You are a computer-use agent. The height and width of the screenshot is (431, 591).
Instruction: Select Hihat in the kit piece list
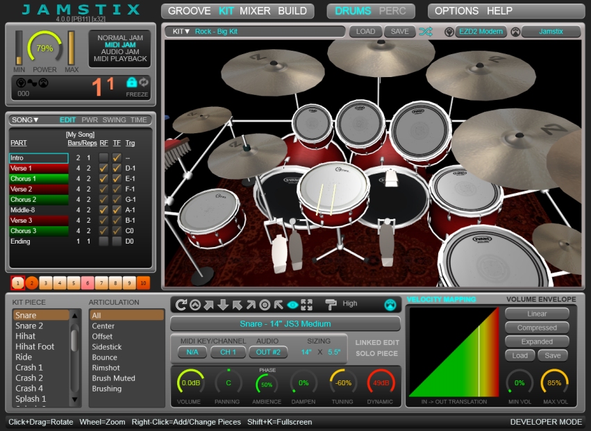click(x=42, y=336)
